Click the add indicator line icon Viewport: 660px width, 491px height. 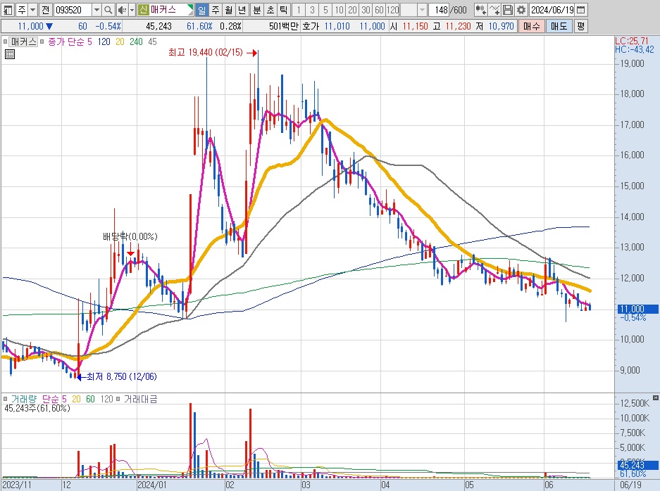click(x=495, y=10)
